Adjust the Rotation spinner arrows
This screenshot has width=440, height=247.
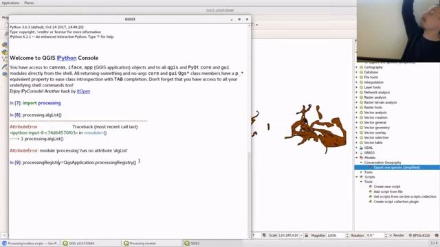point(386,235)
